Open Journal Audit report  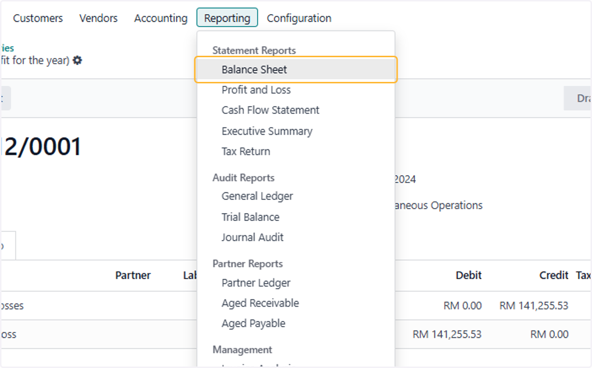(x=253, y=237)
